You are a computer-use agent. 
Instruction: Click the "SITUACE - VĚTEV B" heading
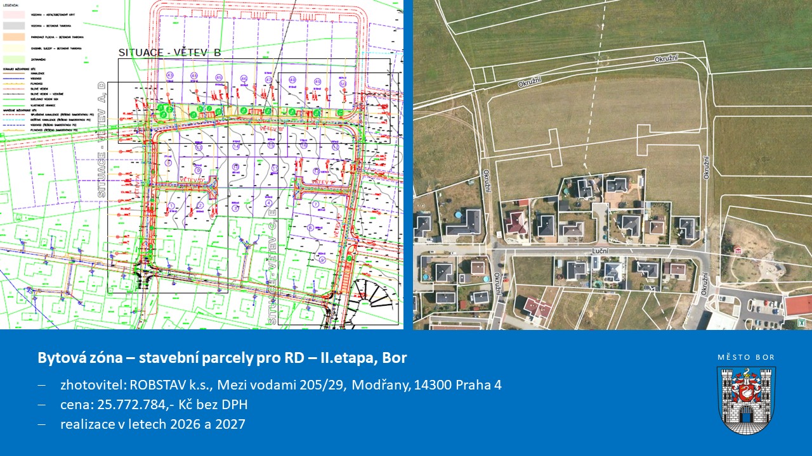click(x=169, y=53)
